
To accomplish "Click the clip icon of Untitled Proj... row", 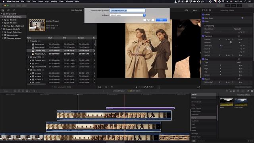I will [33, 50].
